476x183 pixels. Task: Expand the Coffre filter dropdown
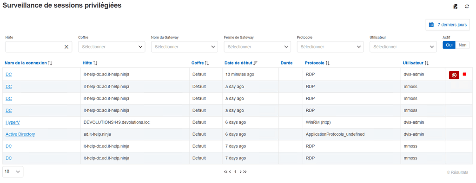112,47
